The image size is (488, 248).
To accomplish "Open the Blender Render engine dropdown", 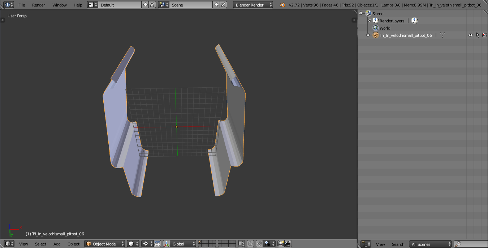I will tap(253, 5).
